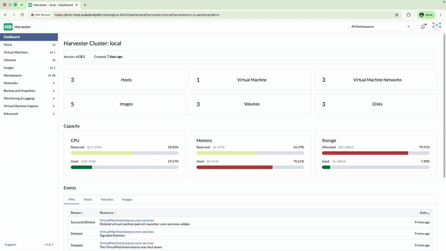Open the Support link
The image size is (446, 251).
pos(10,244)
